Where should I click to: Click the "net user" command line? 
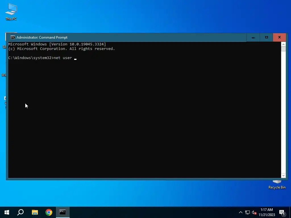(42, 58)
